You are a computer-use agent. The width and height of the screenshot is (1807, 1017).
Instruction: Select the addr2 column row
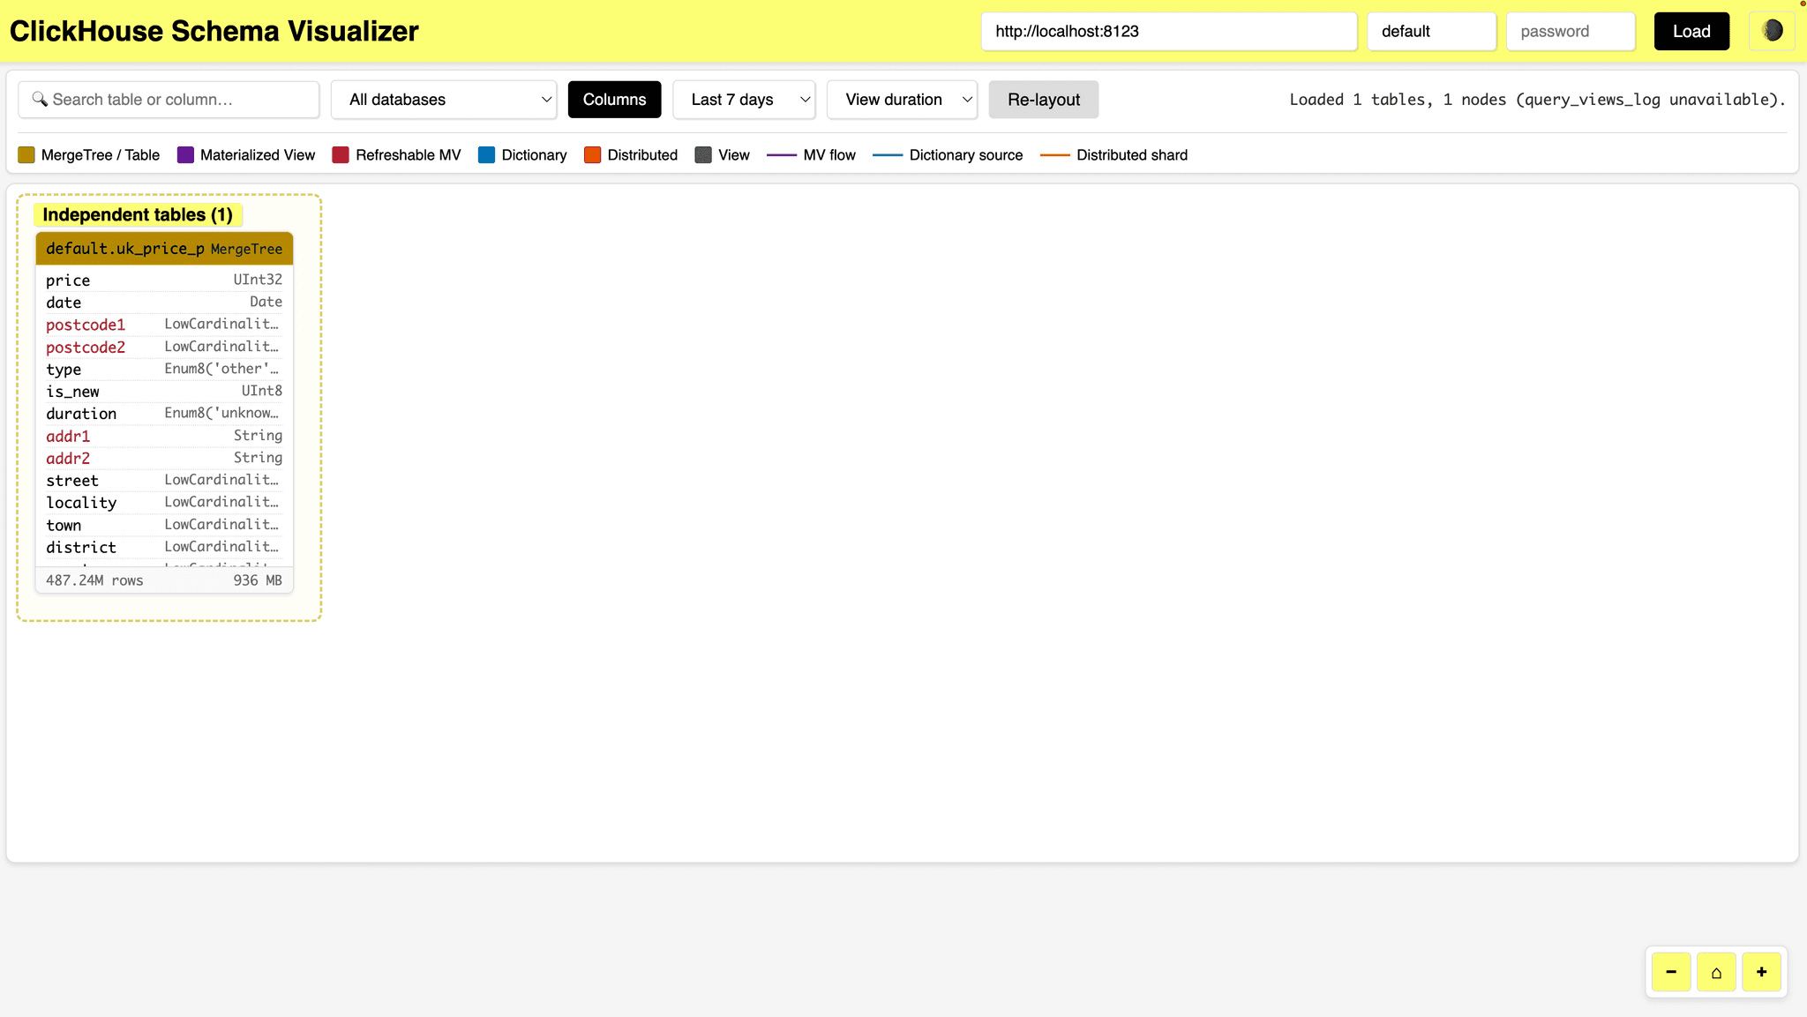(164, 458)
